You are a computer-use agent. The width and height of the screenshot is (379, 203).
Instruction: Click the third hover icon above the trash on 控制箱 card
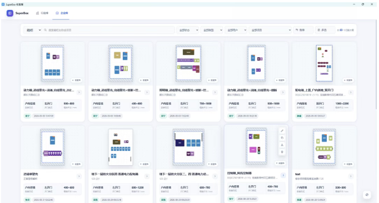coord(282,145)
